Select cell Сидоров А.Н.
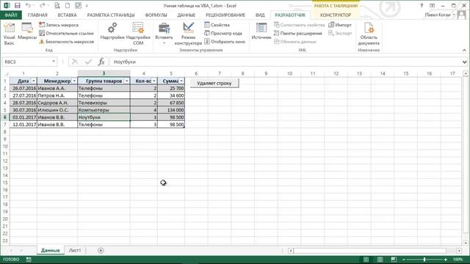Image resolution: width=470 pixels, height=264 pixels. tap(57, 103)
